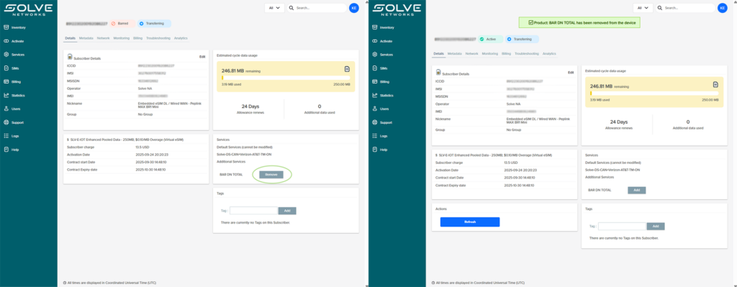Switch to Metadata tab in the Barred view
Screen dimensions: 737x287
[86, 38]
